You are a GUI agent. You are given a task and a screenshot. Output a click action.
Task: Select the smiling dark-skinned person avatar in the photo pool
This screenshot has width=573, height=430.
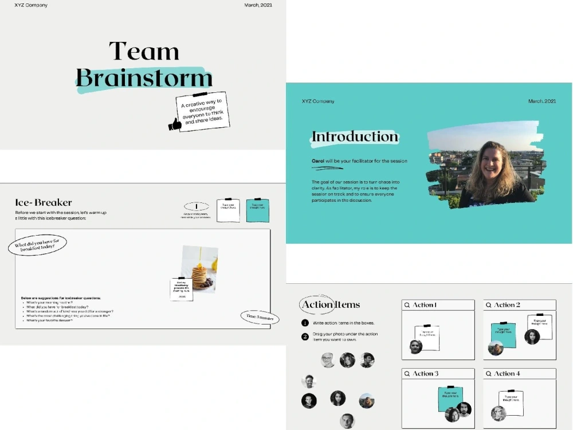[x=309, y=381]
